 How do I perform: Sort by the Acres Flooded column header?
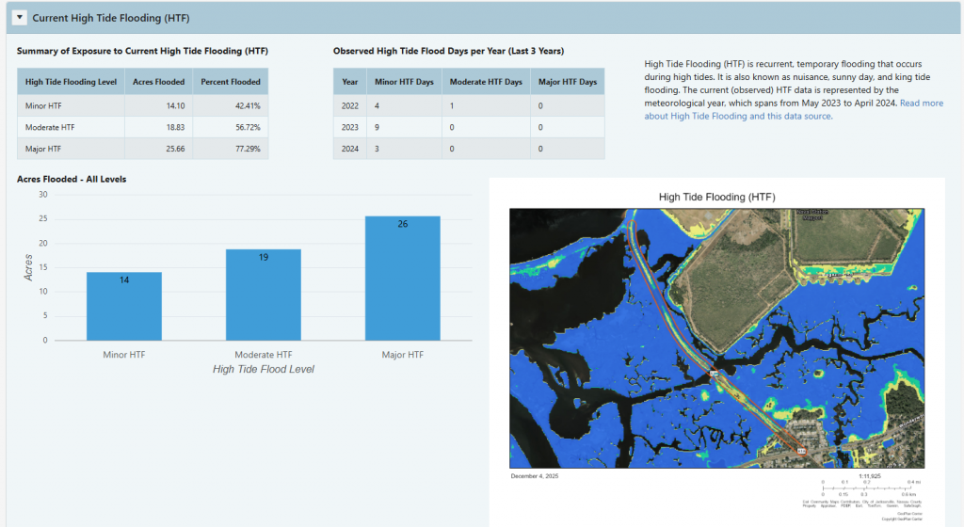(159, 82)
